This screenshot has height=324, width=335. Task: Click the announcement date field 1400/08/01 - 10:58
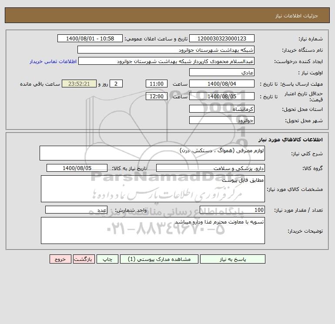90,38
